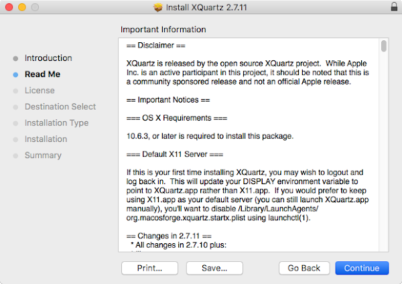This screenshot has width=402, height=284.
Task: Select the Introduction step in sidebar
Action: (48, 58)
